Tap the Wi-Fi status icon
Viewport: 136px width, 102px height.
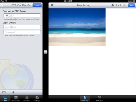point(6,1)
